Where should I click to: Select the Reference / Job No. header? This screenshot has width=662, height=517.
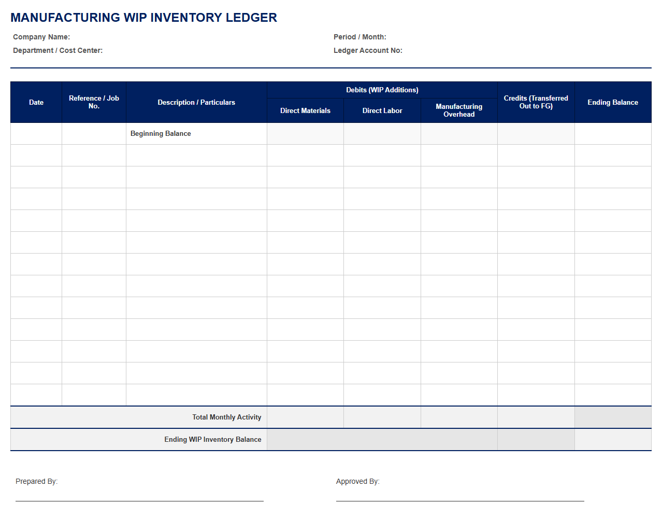tap(94, 102)
